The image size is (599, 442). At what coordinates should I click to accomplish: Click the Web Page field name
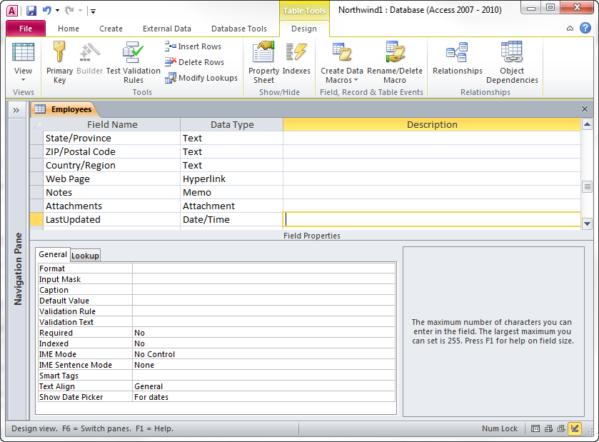(111, 179)
